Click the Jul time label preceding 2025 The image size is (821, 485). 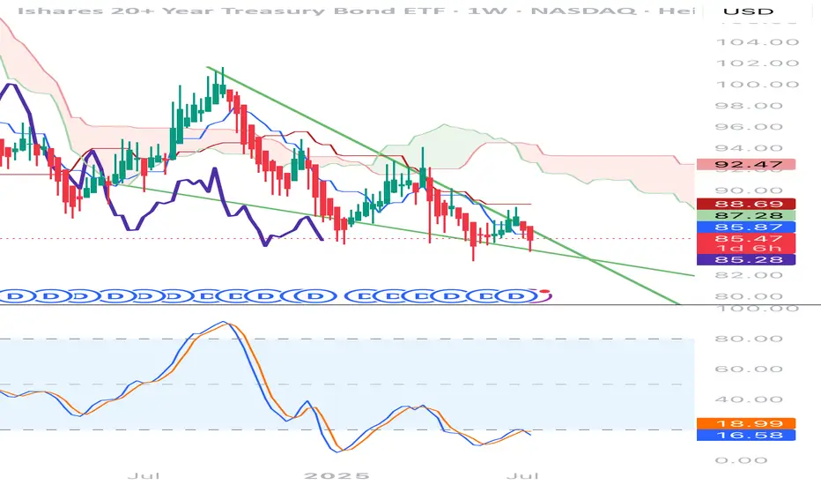pyautogui.click(x=144, y=475)
